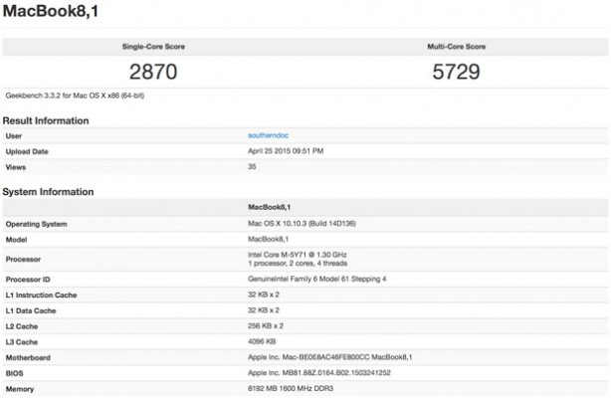Image resolution: width=611 pixels, height=398 pixels.
Task: Click the L1 Data Cache label
Action: [x=31, y=311]
